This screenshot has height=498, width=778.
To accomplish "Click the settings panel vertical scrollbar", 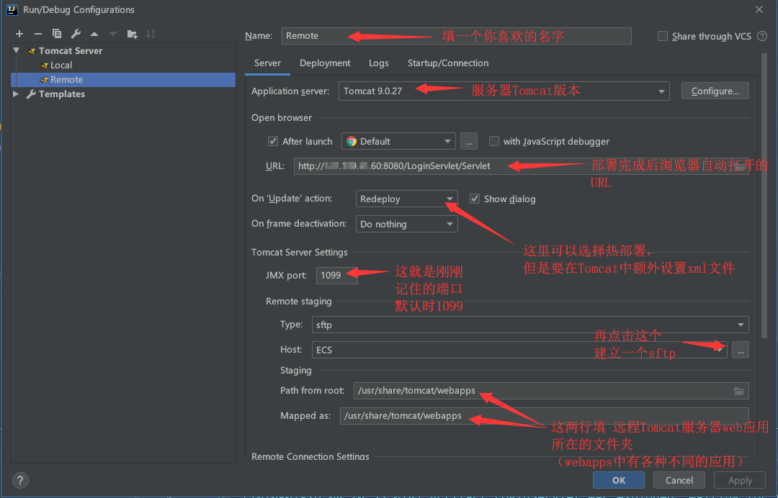I will click(x=764, y=196).
